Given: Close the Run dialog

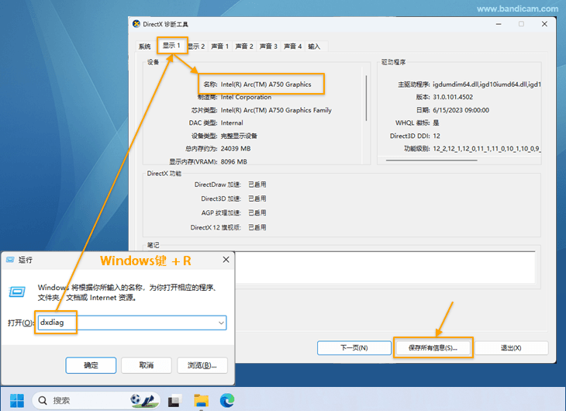Looking at the screenshot, I should click(226, 260).
